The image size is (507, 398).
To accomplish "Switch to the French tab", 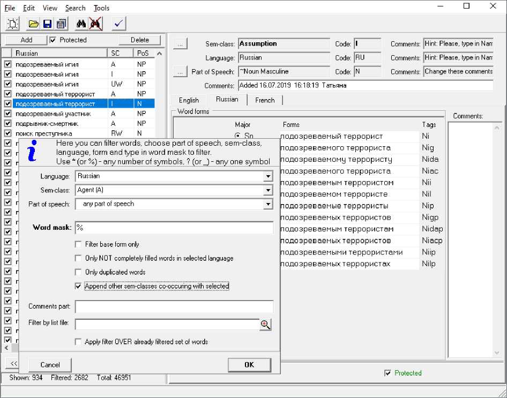I will point(265,100).
